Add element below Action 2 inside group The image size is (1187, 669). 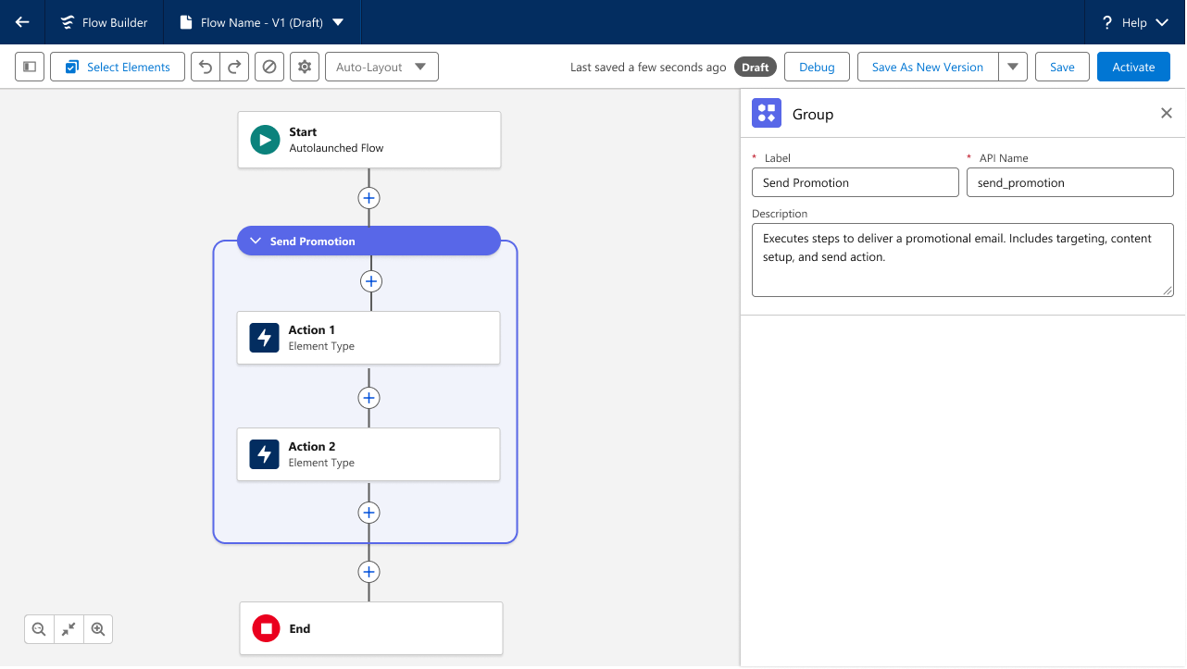369,513
